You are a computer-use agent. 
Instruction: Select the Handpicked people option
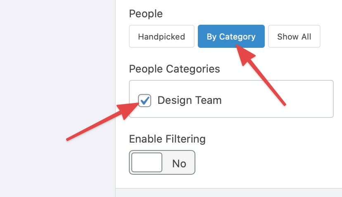(161, 36)
